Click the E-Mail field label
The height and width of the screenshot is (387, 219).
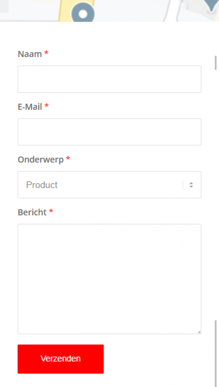pos(30,107)
